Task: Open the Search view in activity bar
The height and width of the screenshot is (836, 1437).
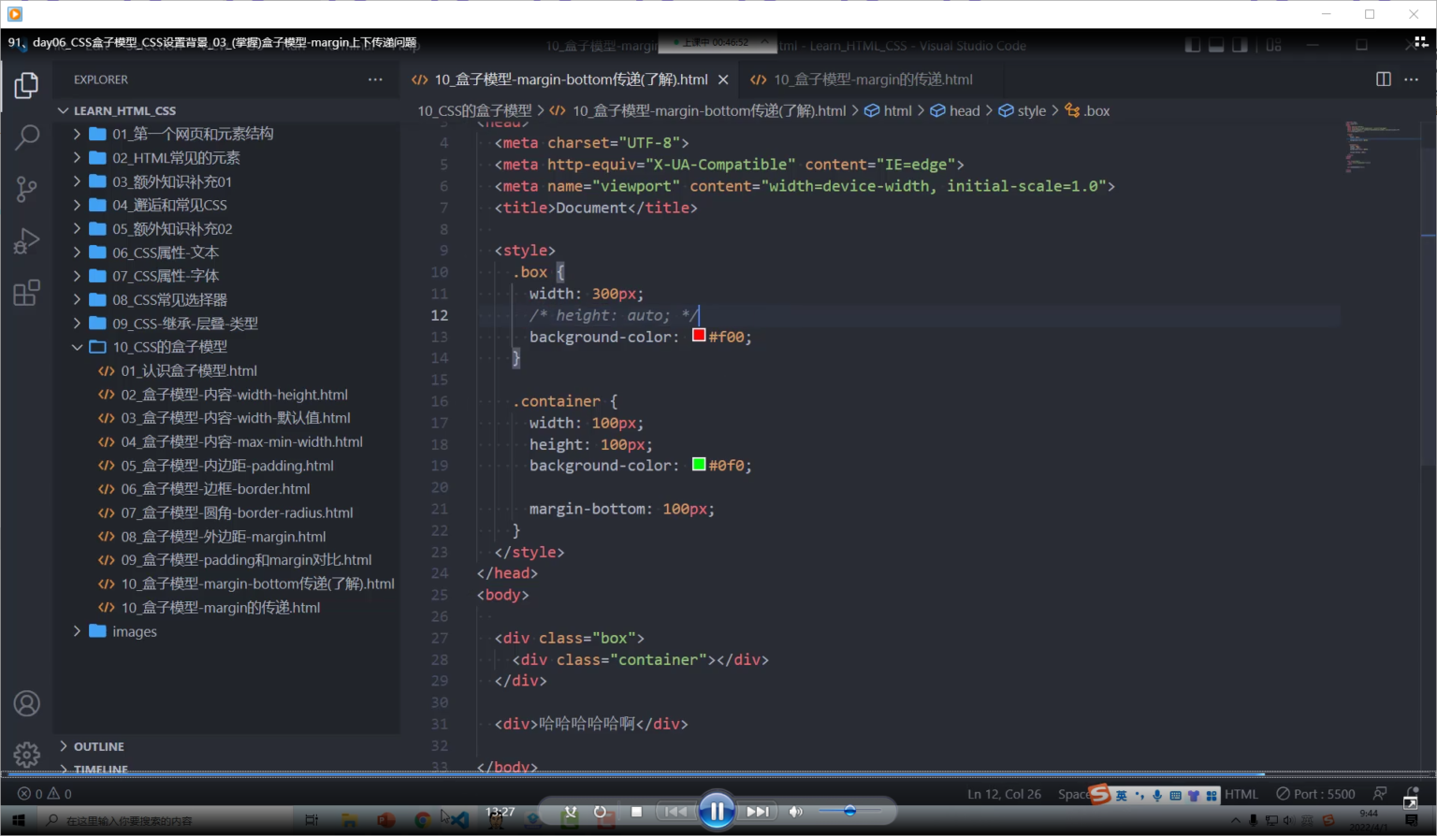Action: pos(27,137)
